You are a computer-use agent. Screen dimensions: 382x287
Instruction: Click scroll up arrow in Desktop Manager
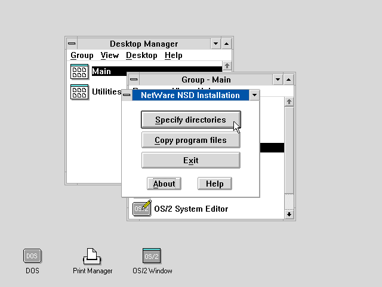point(227,66)
